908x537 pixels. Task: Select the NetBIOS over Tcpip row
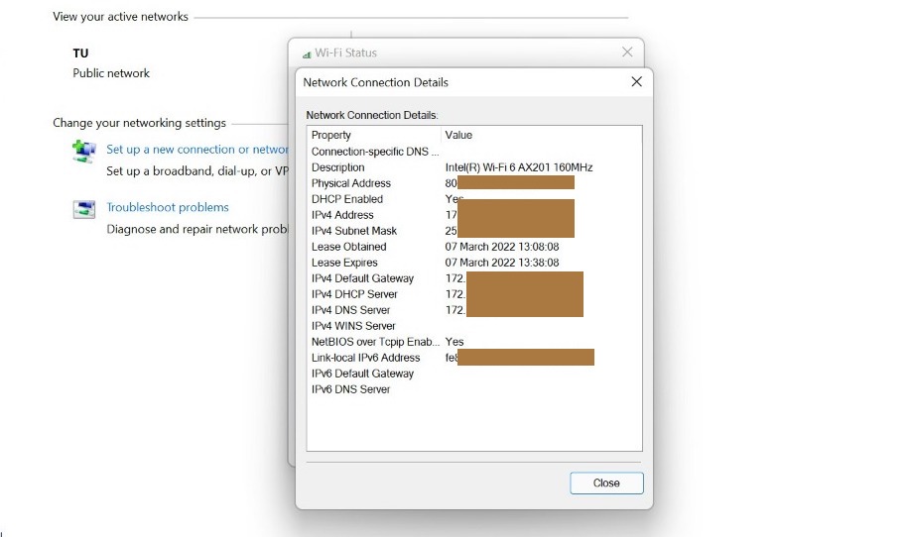point(373,342)
